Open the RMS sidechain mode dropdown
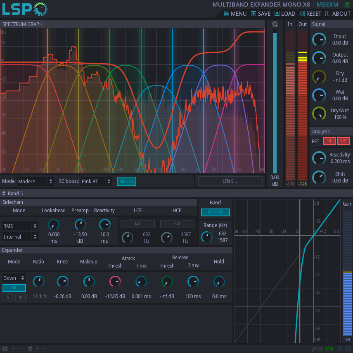The height and width of the screenshot is (353, 353). (20, 226)
